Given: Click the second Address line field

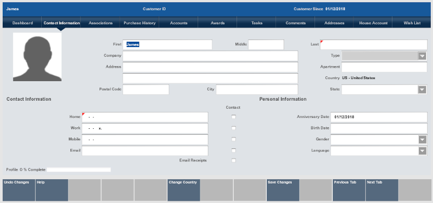Looking at the screenshot, I should (x=211, y=78).
